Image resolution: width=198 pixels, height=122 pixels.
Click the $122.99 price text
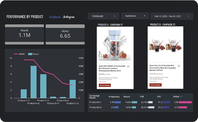click(152, 74)
